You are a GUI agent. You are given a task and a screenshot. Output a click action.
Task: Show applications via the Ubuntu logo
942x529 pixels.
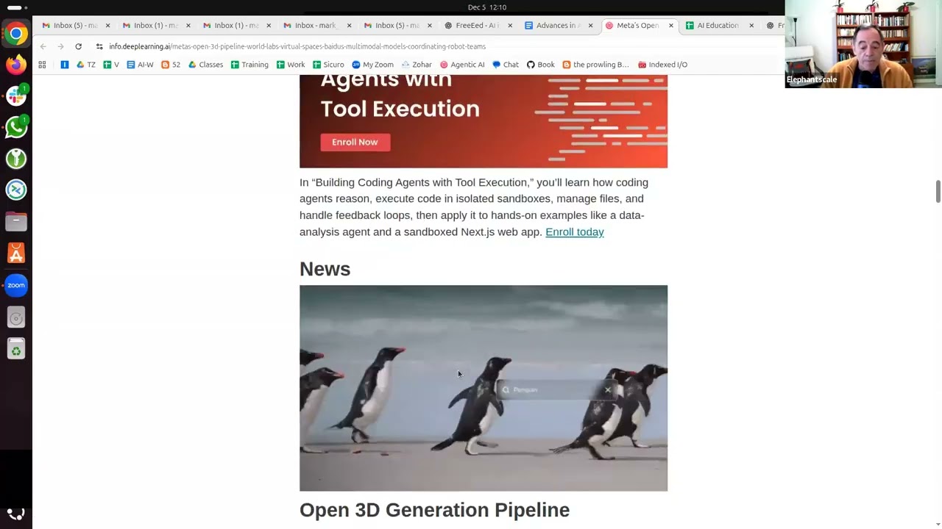16,514
